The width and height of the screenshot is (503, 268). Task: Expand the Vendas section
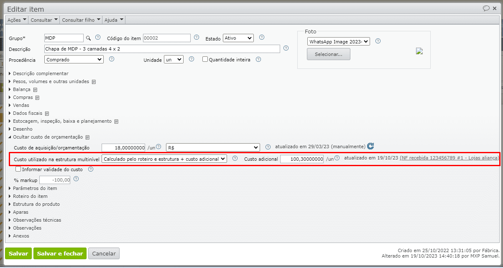pyautogui.click(x=20, y=105)
